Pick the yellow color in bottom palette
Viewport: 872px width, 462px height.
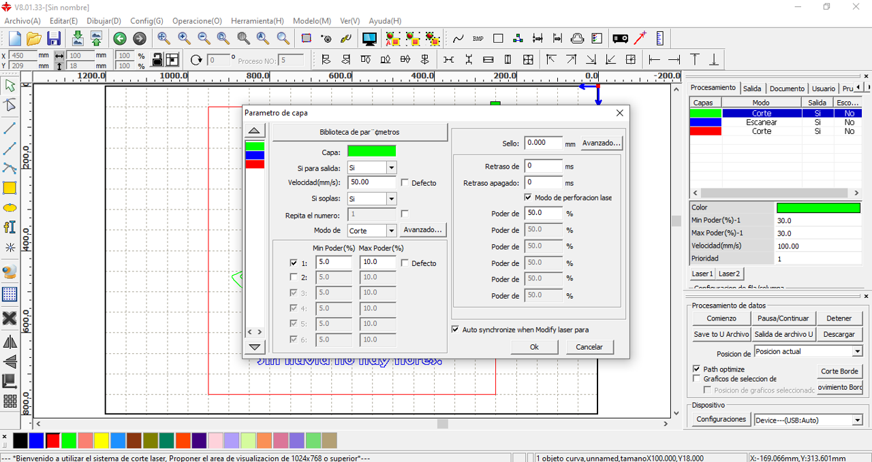click(x=101, y=440)
